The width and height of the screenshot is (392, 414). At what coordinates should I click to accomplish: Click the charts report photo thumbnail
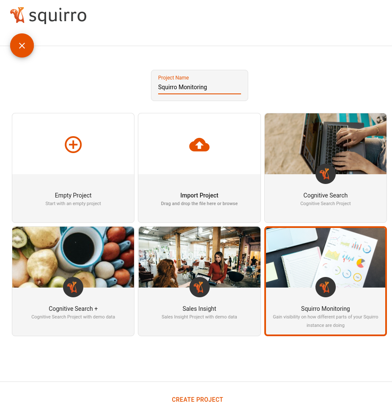pyautogui.click(x=326, y=258)
